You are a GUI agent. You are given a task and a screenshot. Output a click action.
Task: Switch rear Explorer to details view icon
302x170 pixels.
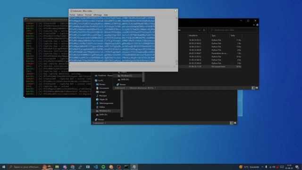coord(231,123)
